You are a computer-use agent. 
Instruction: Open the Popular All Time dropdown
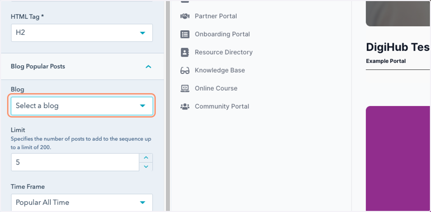tap(82, 202)
